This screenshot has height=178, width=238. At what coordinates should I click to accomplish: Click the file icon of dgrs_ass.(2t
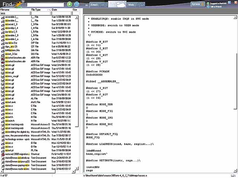coord(3,47)
